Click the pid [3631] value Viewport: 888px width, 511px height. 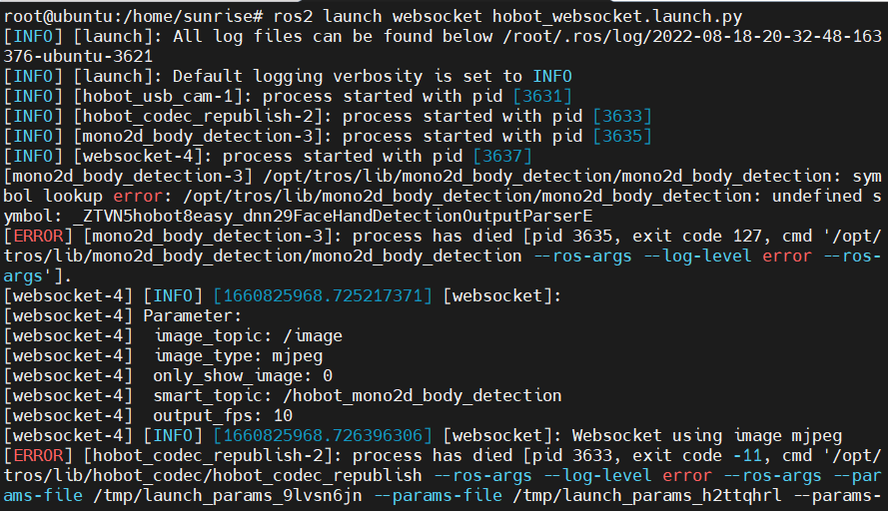pos(542,96)
